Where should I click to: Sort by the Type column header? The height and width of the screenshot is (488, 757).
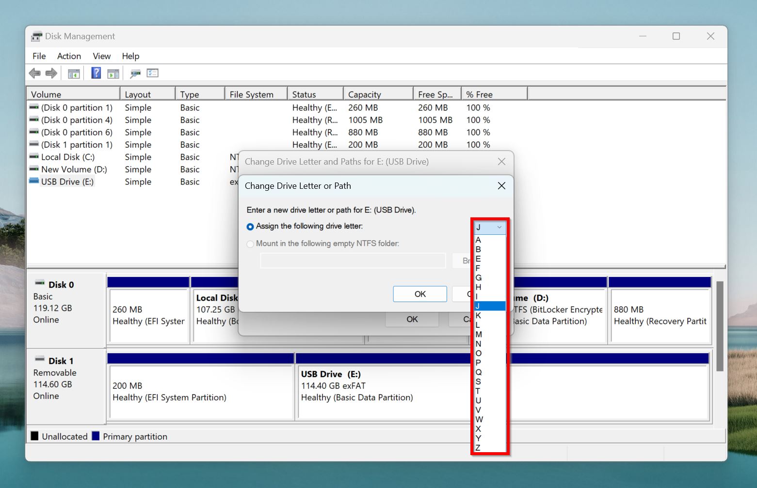pos(200,94)
